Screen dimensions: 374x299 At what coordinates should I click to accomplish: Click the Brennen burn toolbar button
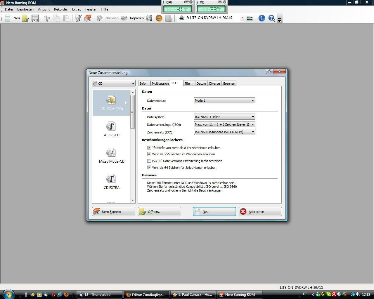tap(108, 18)
